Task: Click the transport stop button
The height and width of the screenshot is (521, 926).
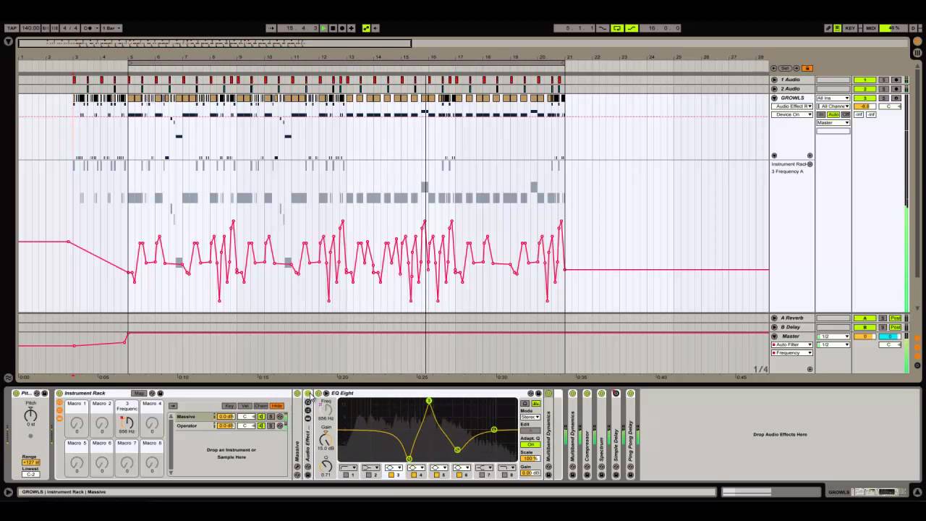Action: (333, 28)
